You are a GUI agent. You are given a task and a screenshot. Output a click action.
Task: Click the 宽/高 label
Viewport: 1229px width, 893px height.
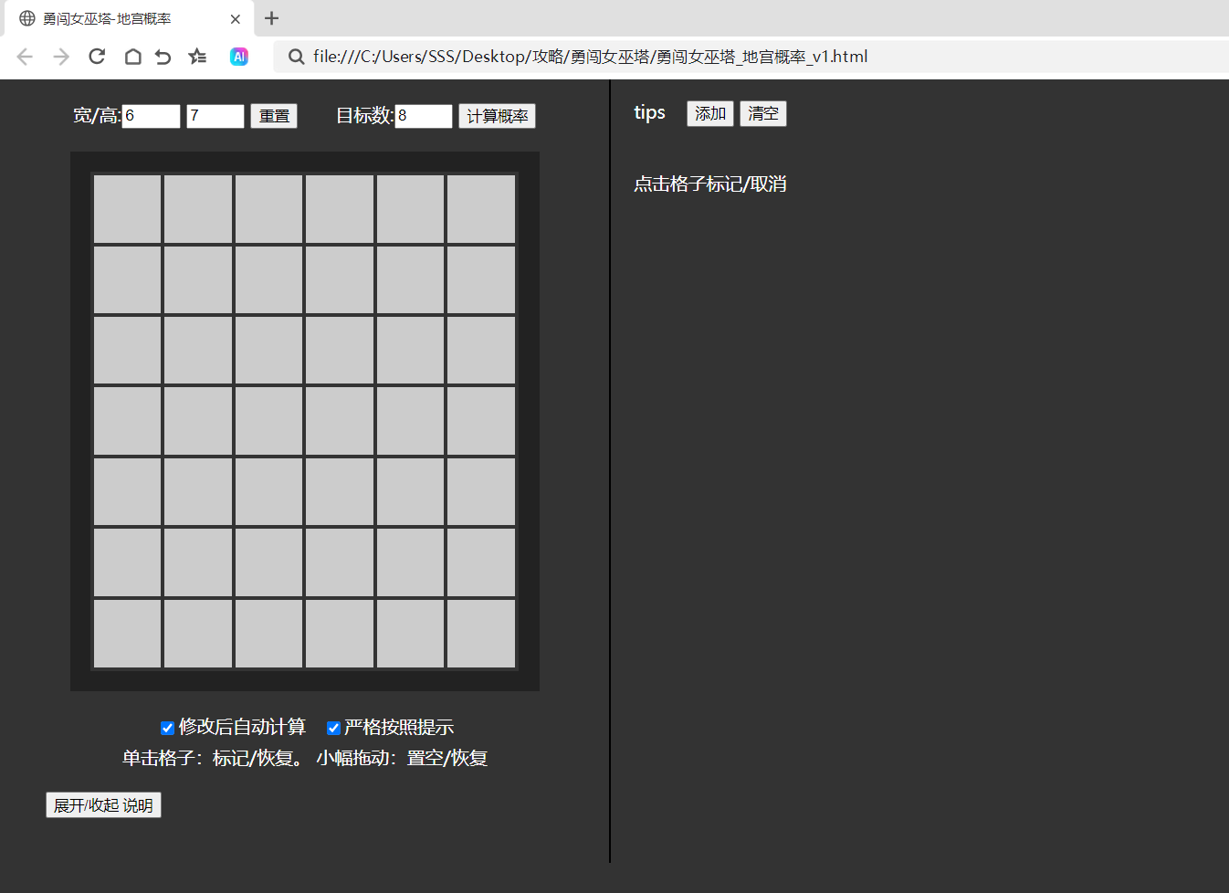[97, 116]
